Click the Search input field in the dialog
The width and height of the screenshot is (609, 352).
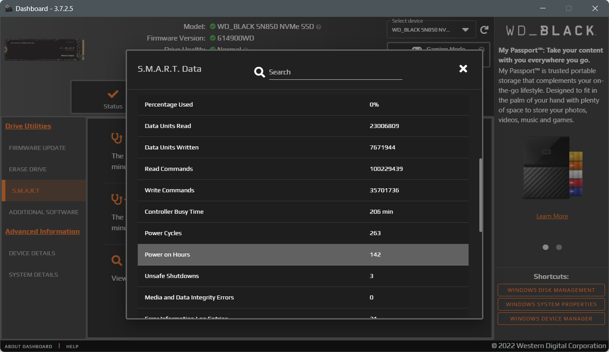click(335, 72)
